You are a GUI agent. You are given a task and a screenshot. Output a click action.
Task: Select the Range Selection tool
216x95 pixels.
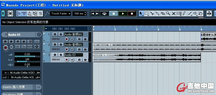point(147,13)
